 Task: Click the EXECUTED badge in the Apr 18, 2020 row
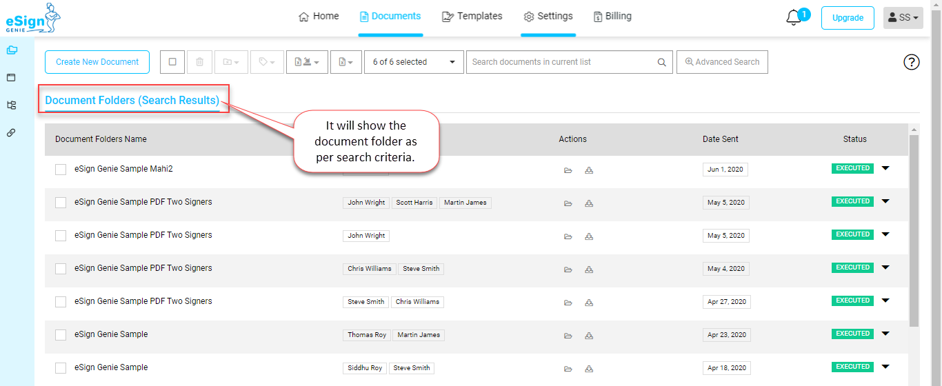pos(852,367)
